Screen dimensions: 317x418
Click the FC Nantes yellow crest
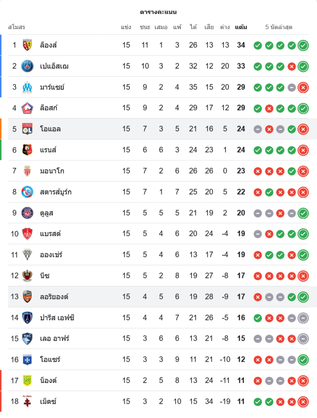(x=28, y=380)
